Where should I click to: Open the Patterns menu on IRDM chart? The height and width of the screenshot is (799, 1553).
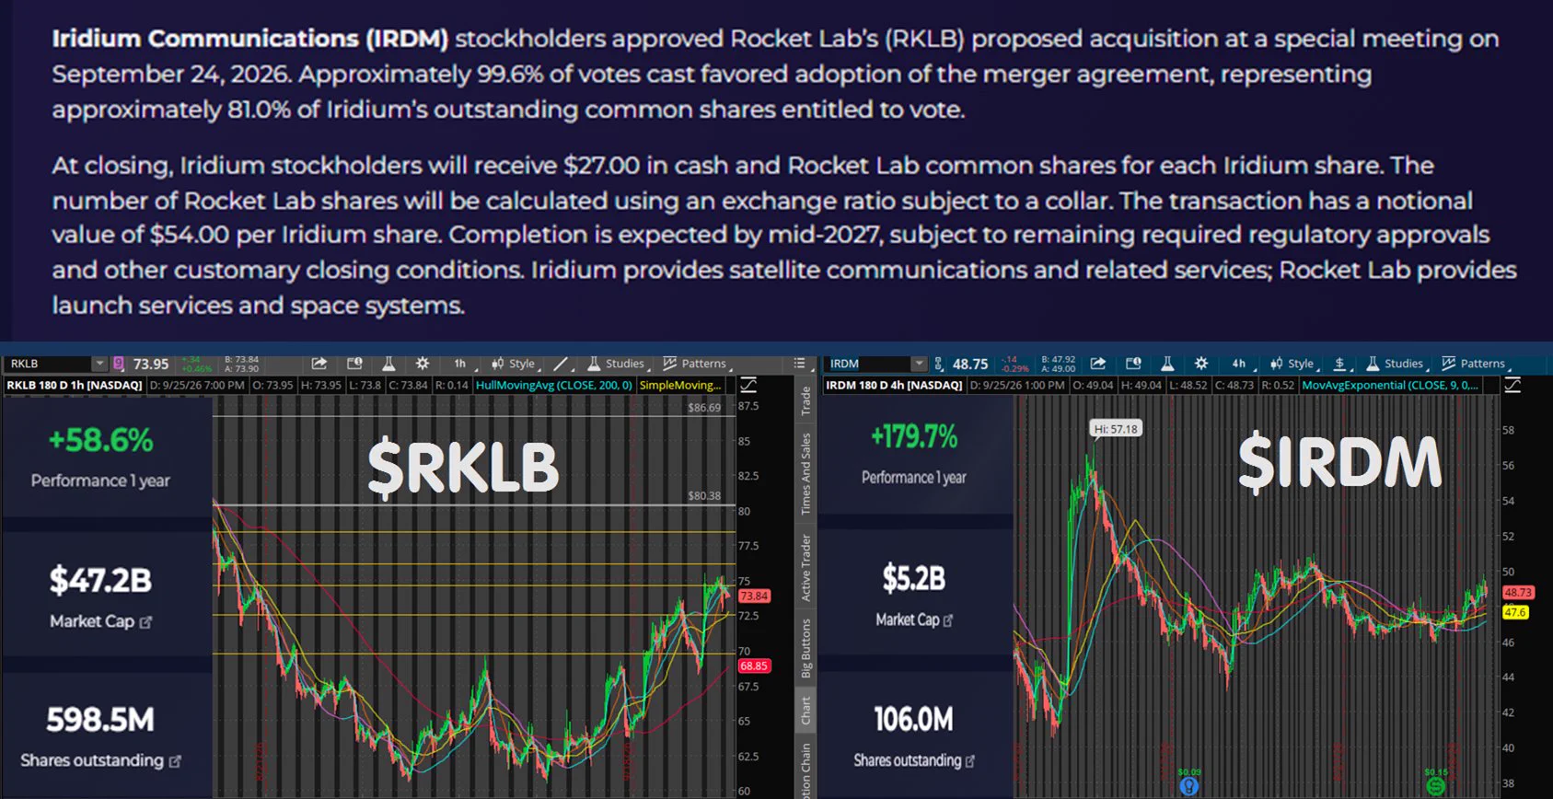[x=1475, y=364]
